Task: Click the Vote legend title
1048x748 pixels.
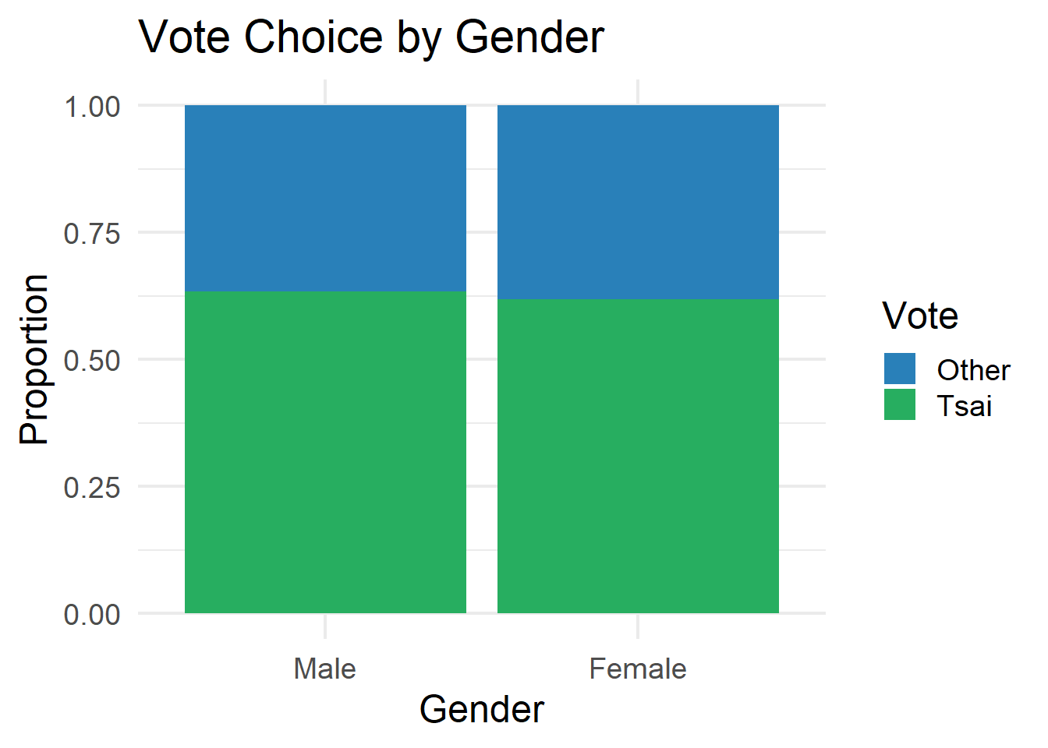Action: pos(920,316)
